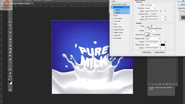Select the Gradient tool

pos(10,49)
